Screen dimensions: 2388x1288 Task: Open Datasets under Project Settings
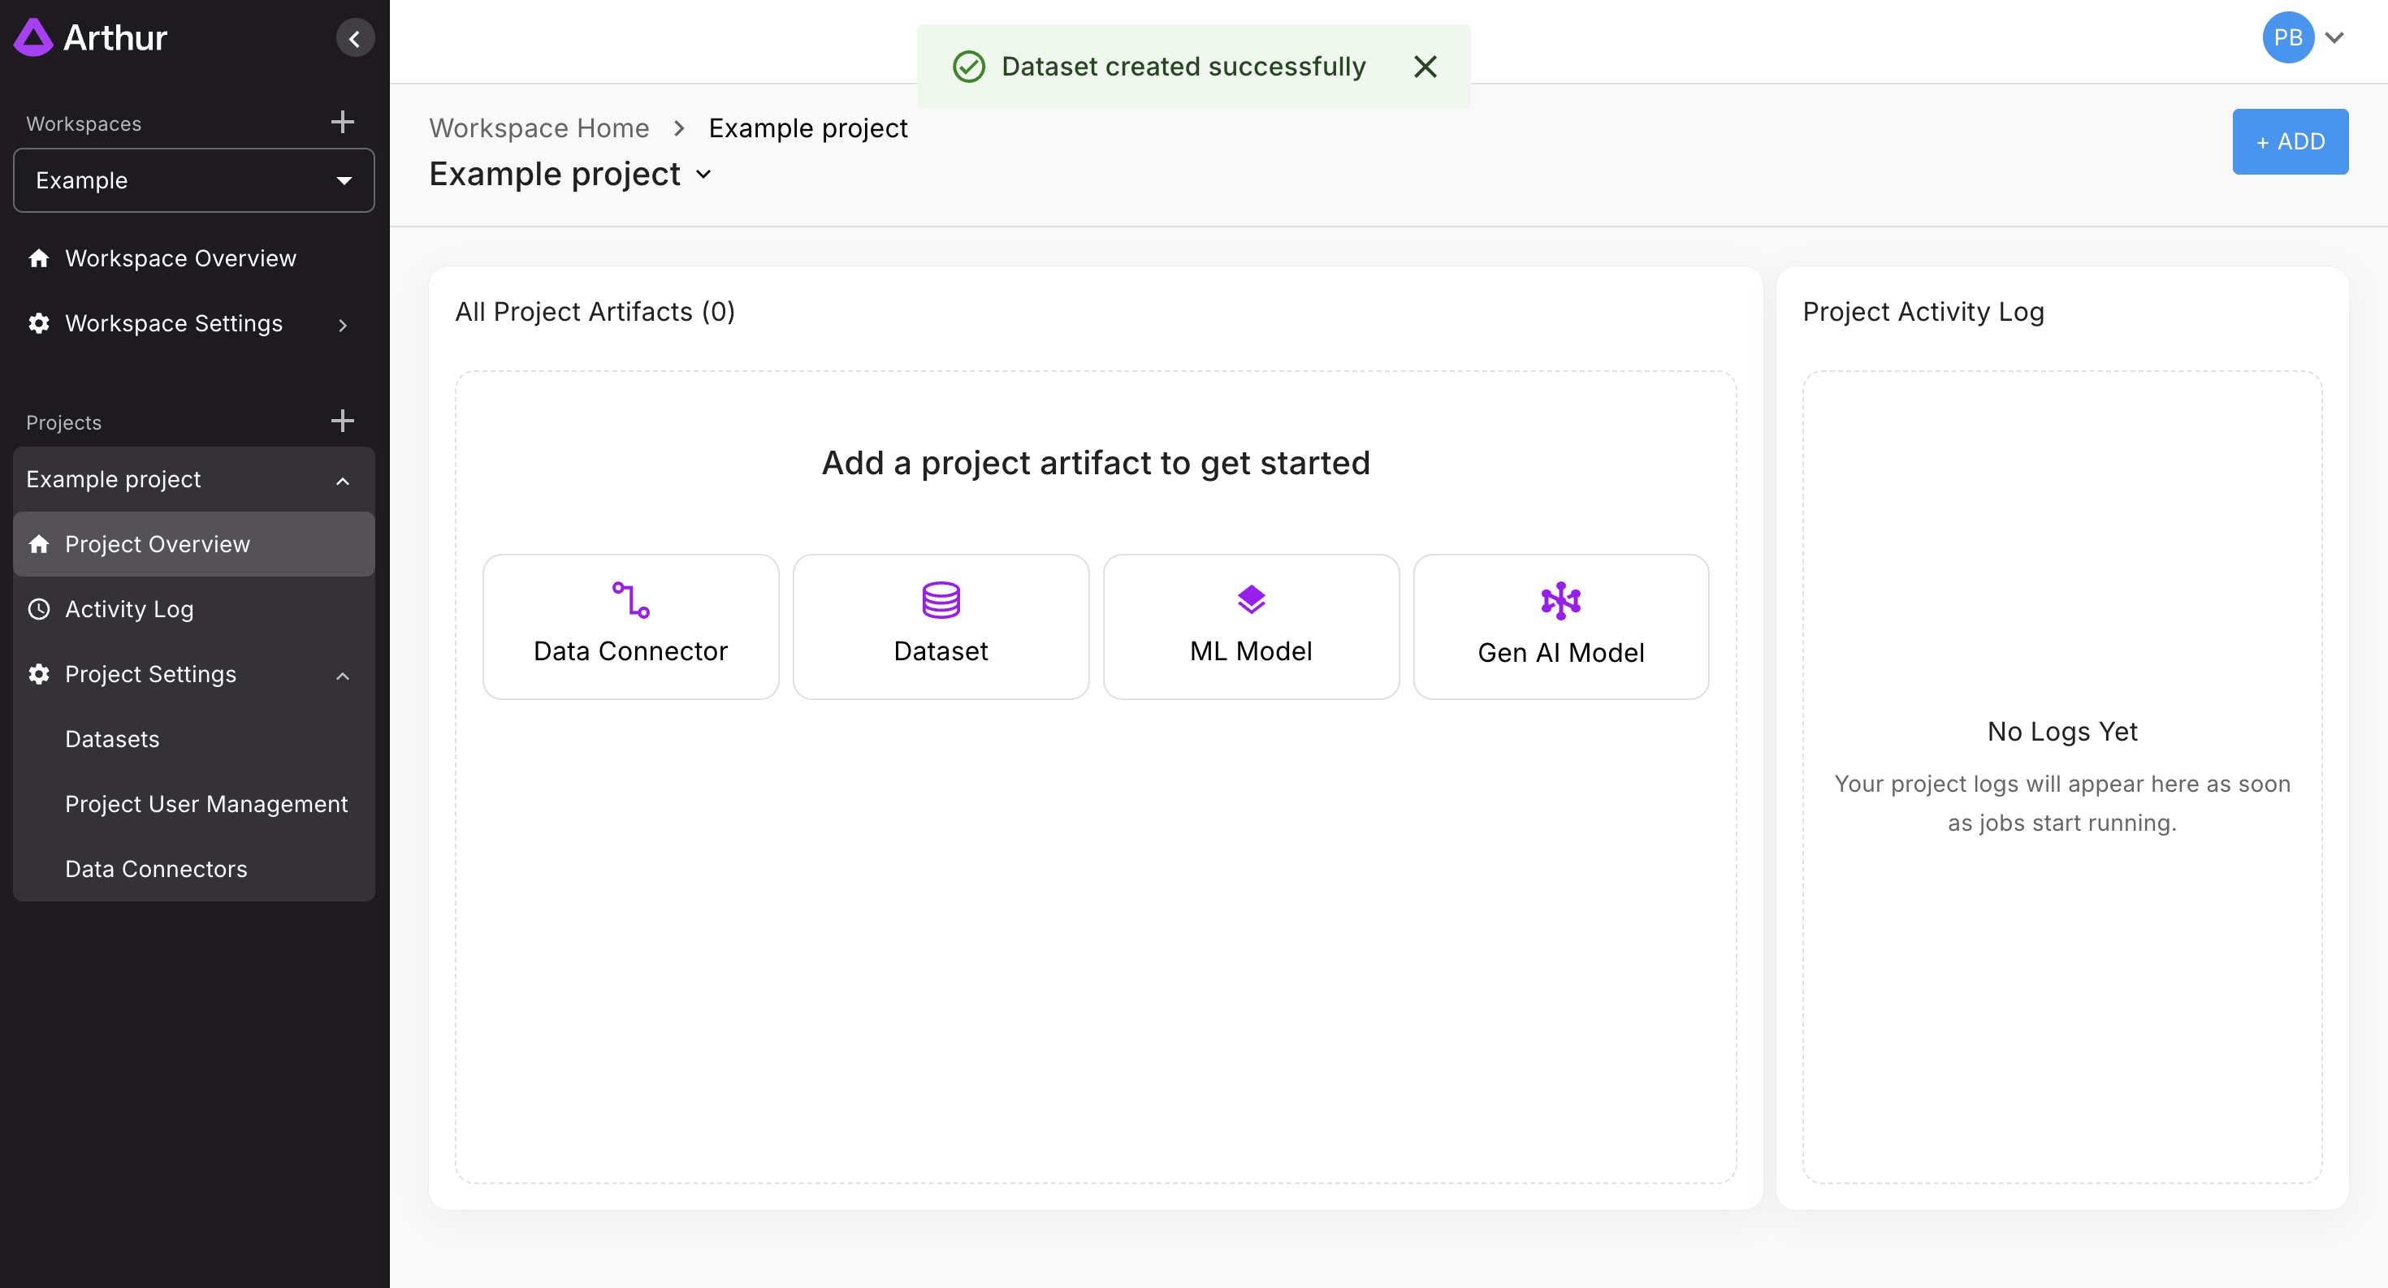pyautogui.click(x=112, y=740)
